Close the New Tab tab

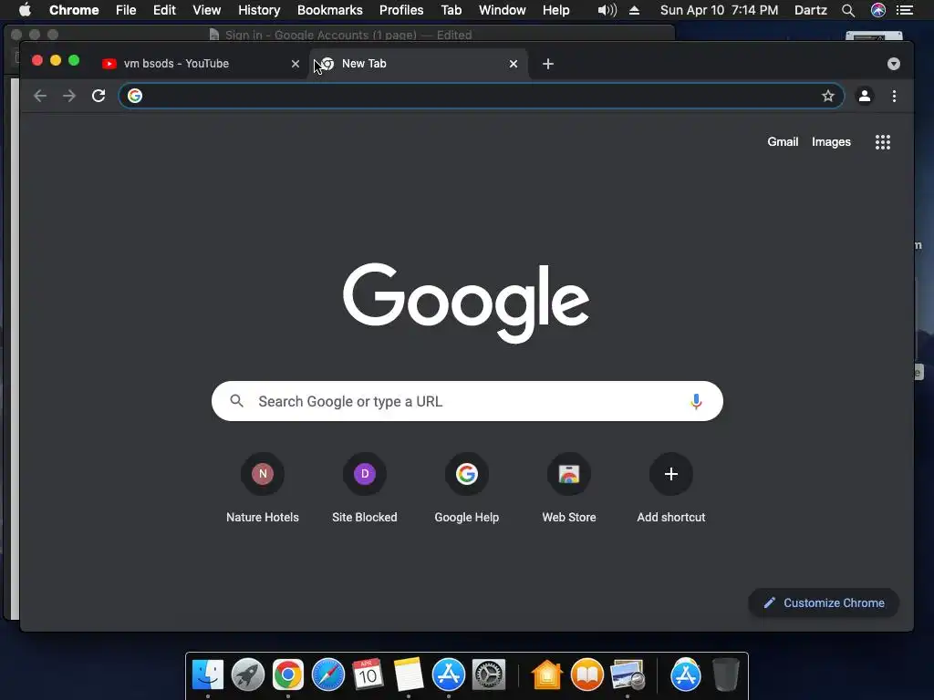pos(514,64)
